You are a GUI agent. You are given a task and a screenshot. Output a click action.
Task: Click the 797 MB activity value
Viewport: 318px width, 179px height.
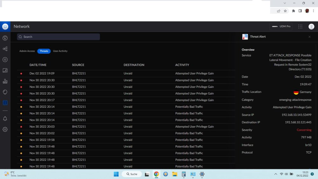[x=306, y=137]
